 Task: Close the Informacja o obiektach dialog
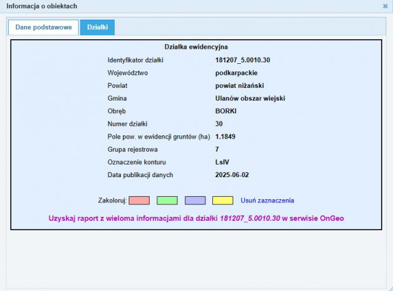coord(385,6)
